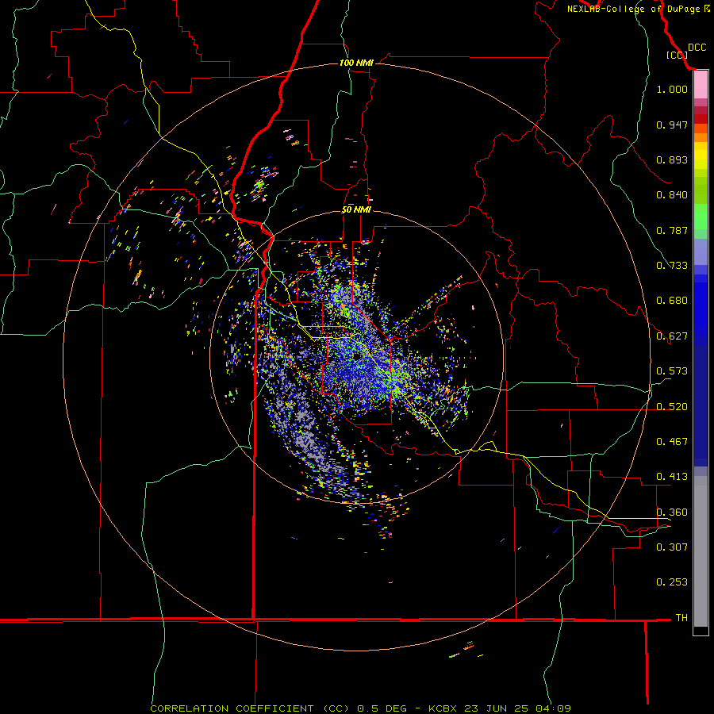Viewport: 714px width, 714px height.
Task: Pick the dark navy swatch in the color bar
Action: pos(701,401)
